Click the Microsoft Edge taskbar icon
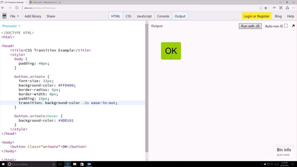This screenshot has width=297, height=167. [67, 164]
